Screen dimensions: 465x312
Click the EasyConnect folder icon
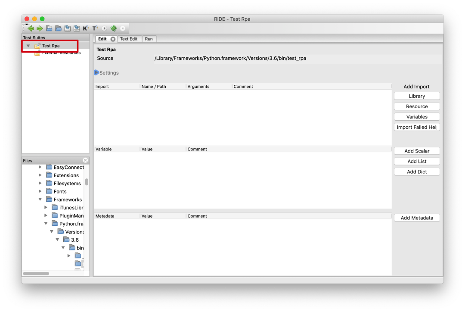[49, 167]
